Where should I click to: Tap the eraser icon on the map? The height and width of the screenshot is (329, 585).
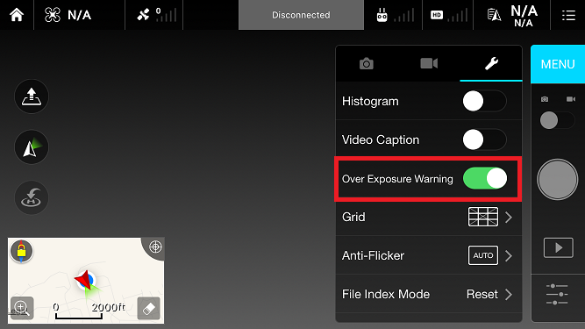pos(148,308)
